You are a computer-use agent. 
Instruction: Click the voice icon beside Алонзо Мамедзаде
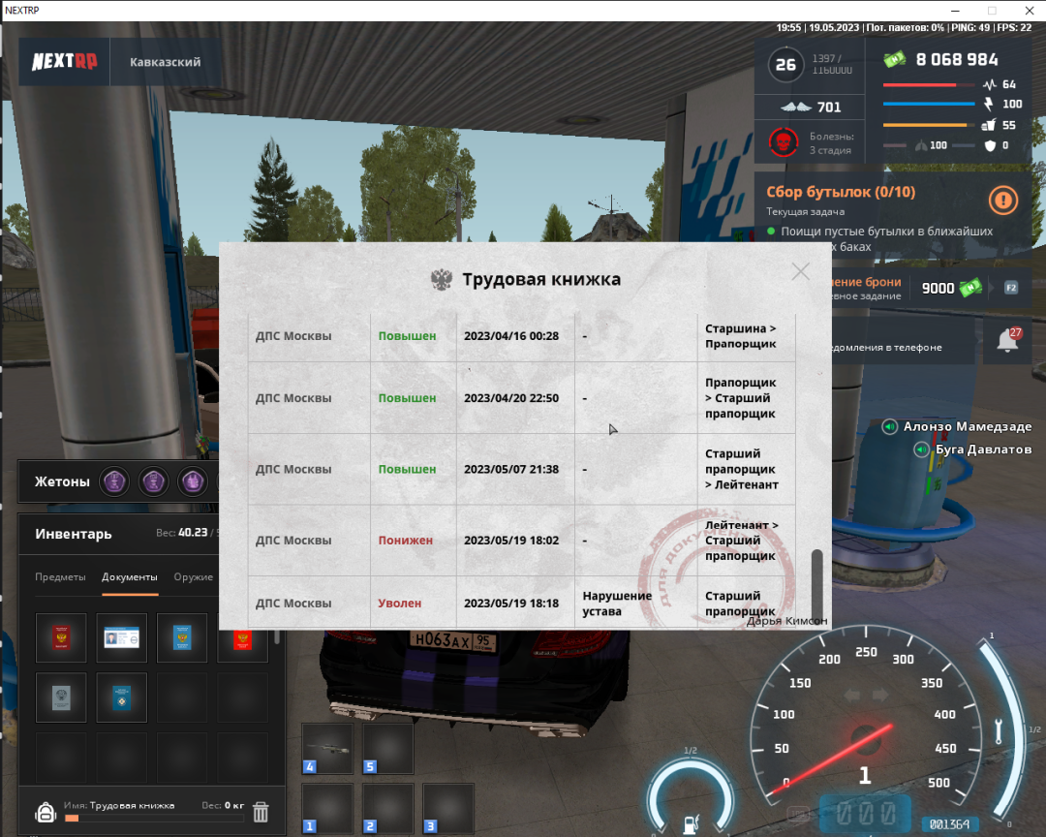[x=889, y=426]
